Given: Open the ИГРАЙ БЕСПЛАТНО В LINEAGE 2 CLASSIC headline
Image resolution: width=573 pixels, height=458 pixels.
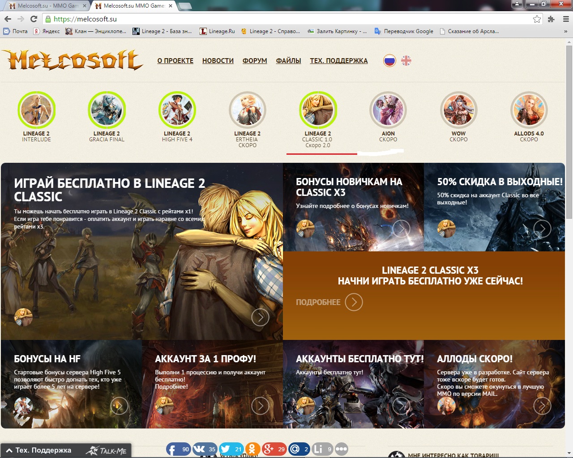Looking at the screenshot, I should tap(110, 190).
